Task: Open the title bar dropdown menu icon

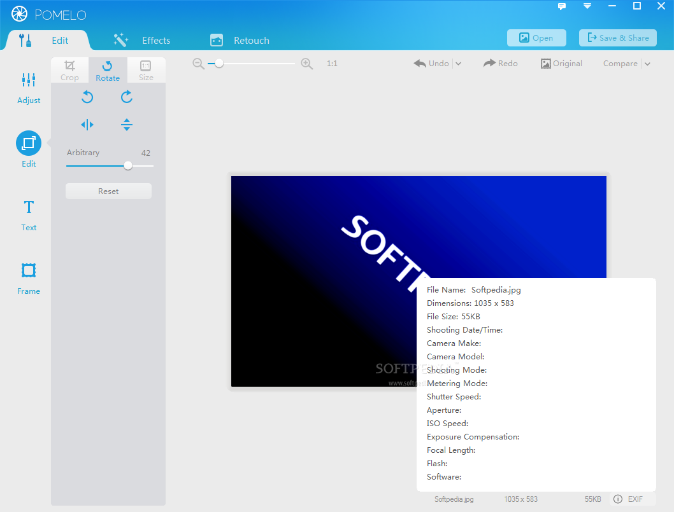Action: (x=587, y=6)
